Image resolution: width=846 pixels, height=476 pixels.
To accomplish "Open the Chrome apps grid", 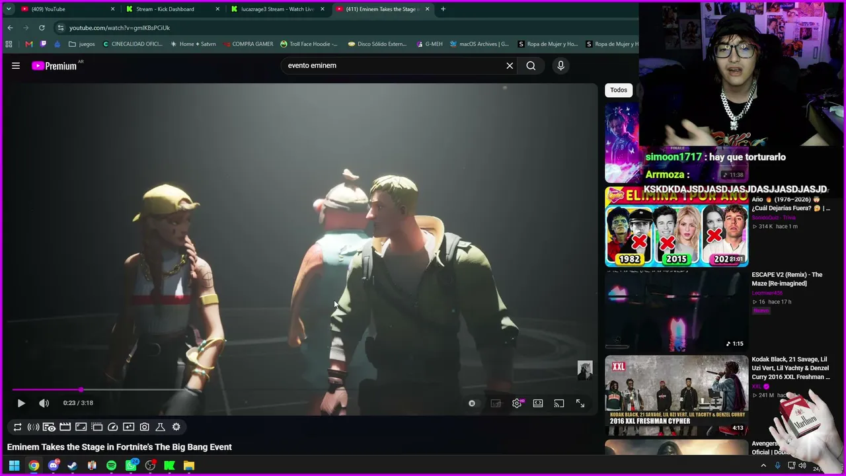I will click(9, 44).
